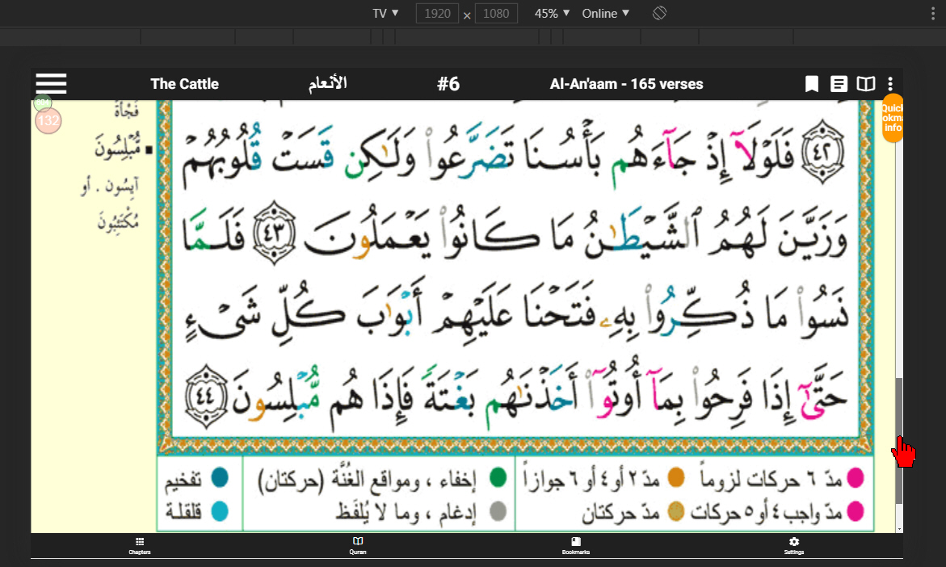Click the pink 132 page badge
This screenshot has width=946, height=567.
(x=48, y=121)
